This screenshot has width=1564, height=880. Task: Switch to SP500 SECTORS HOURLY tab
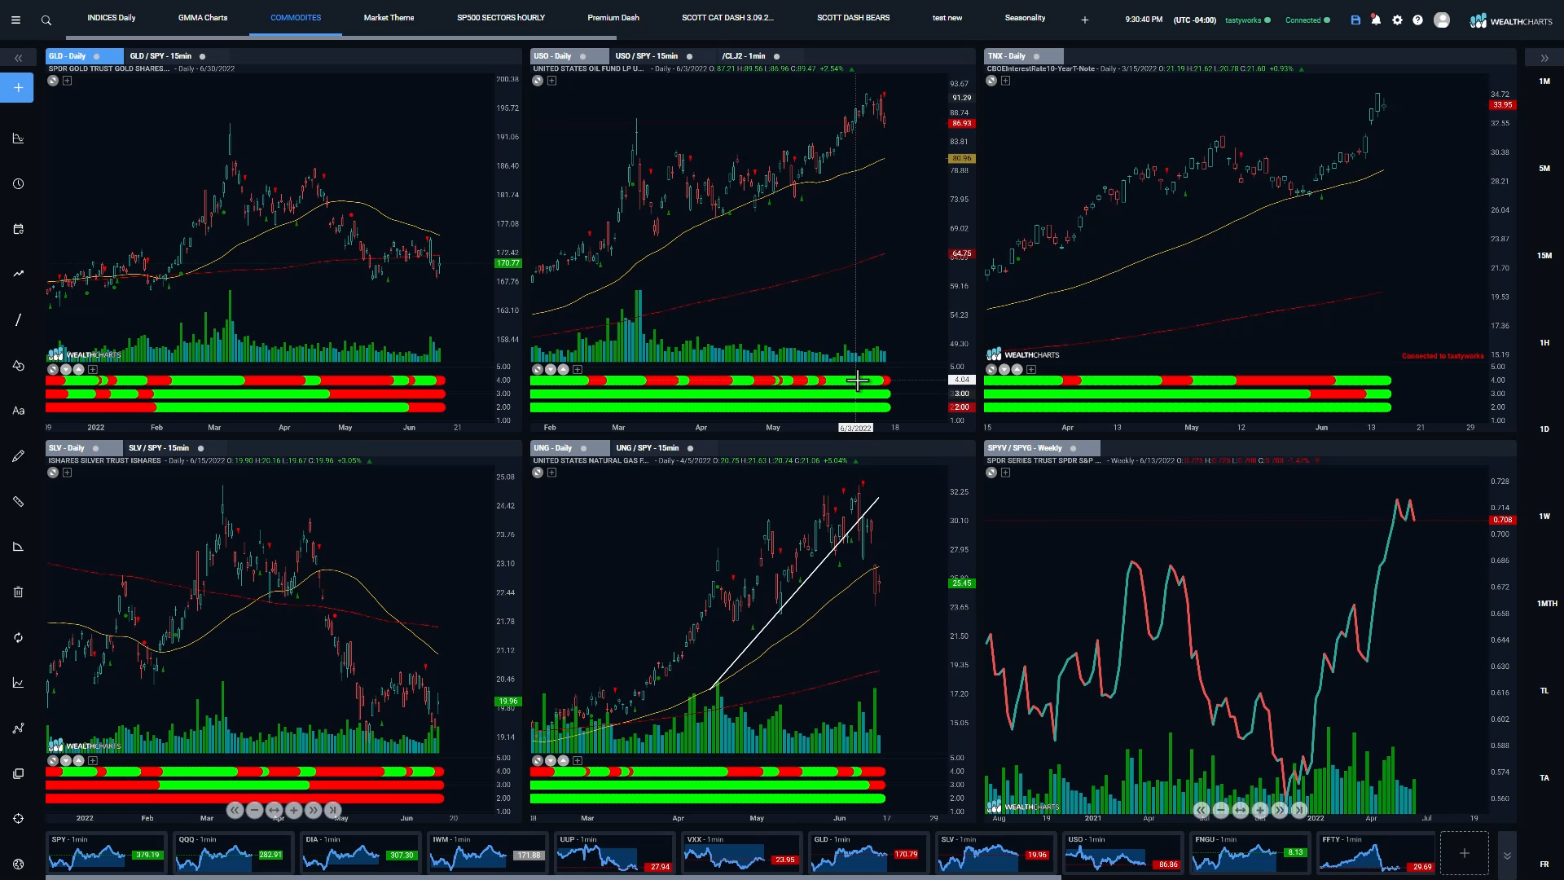point(501,18)
